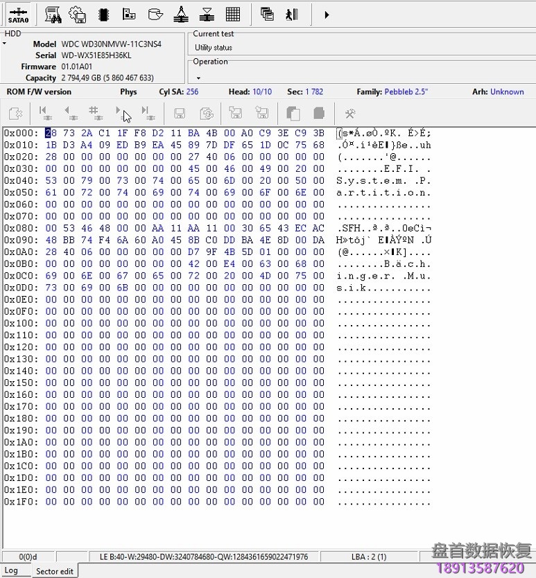This screenshot has height=578, width=536.
Task: Open the Operation dropdown arrow
Action: pos(198,78)
